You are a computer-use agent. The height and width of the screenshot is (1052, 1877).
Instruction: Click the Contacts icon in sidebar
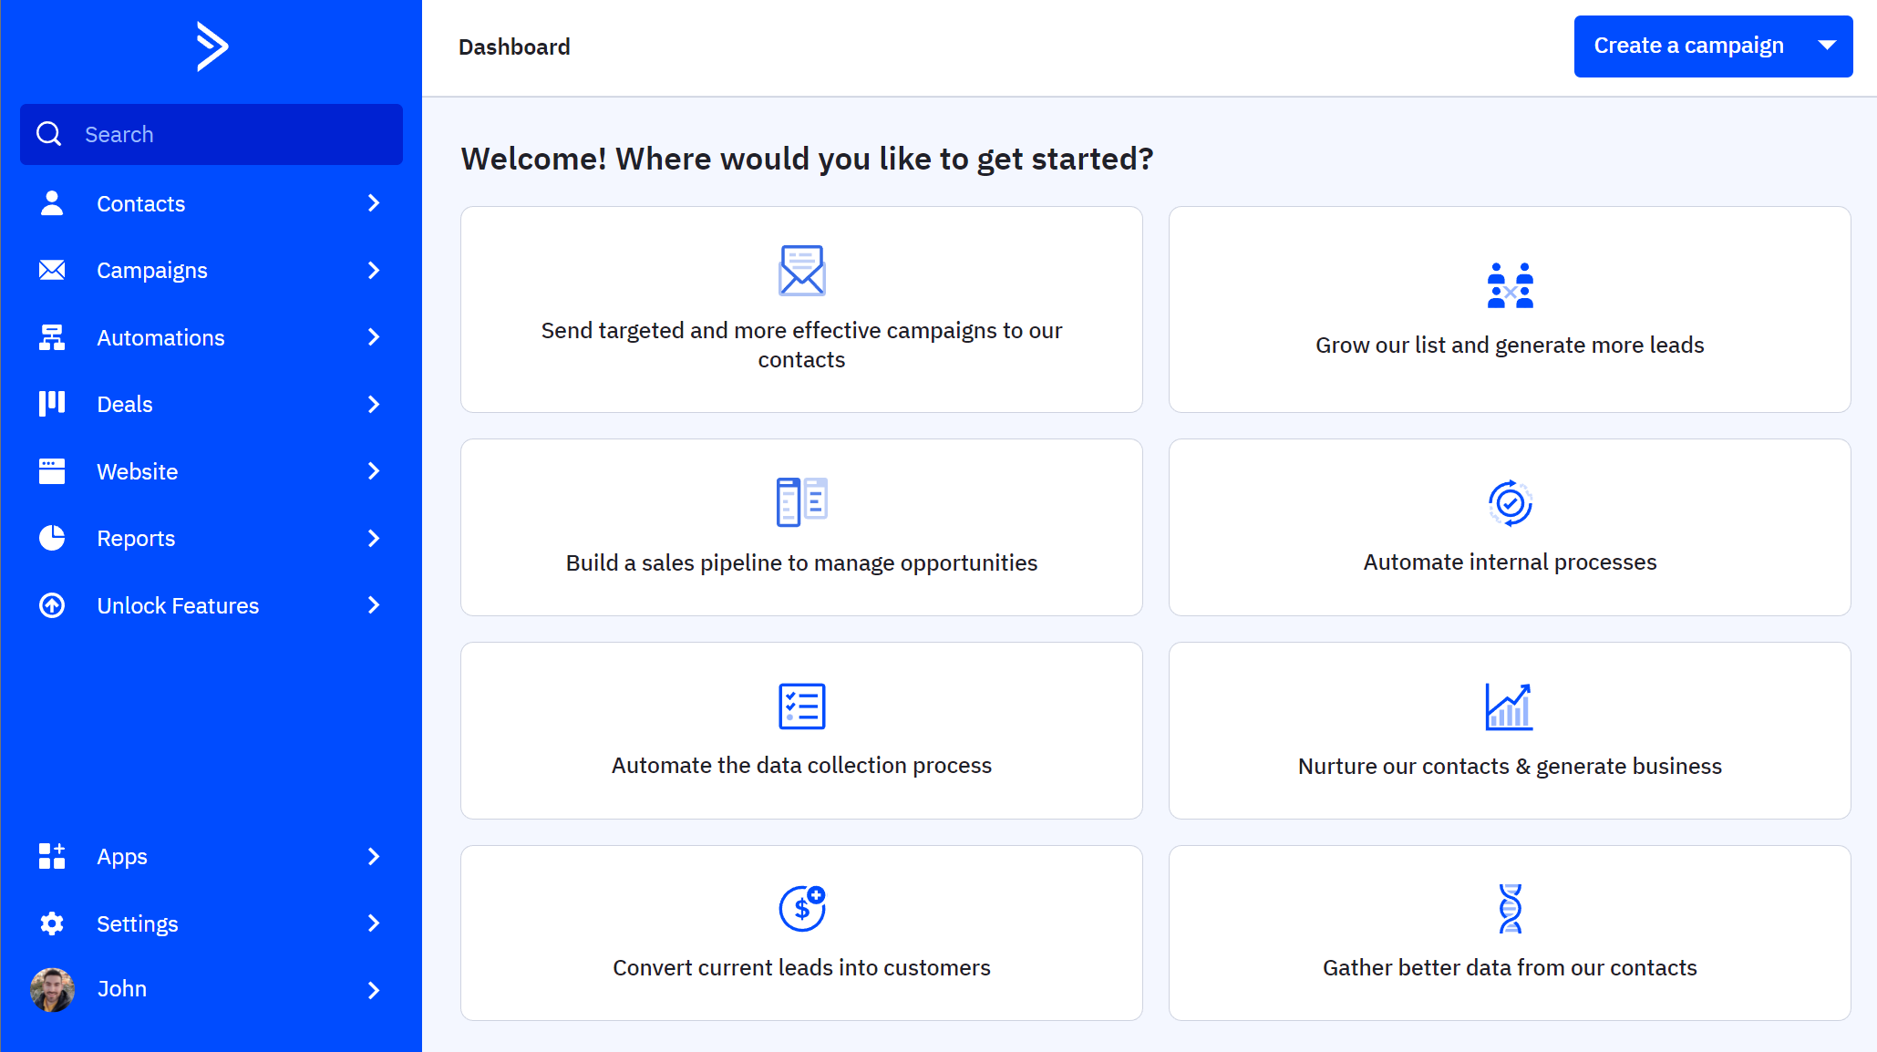pyautogui.click(x=52, y=202)
